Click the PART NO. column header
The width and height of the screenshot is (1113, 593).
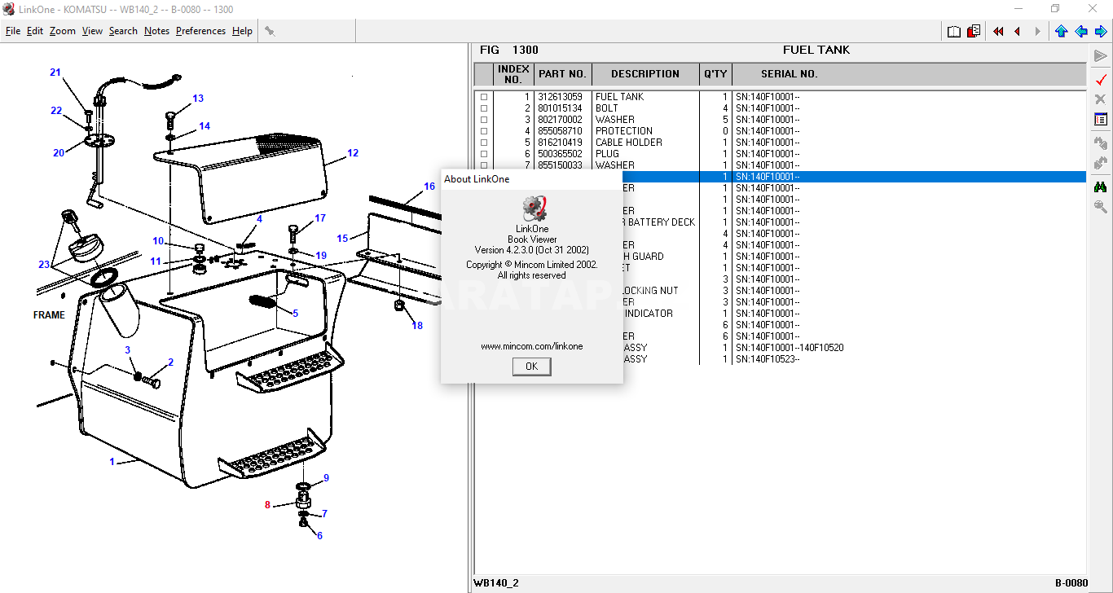(563, 74)
